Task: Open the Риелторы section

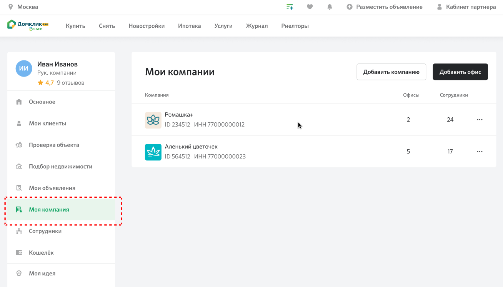Action: click(295, 26)
